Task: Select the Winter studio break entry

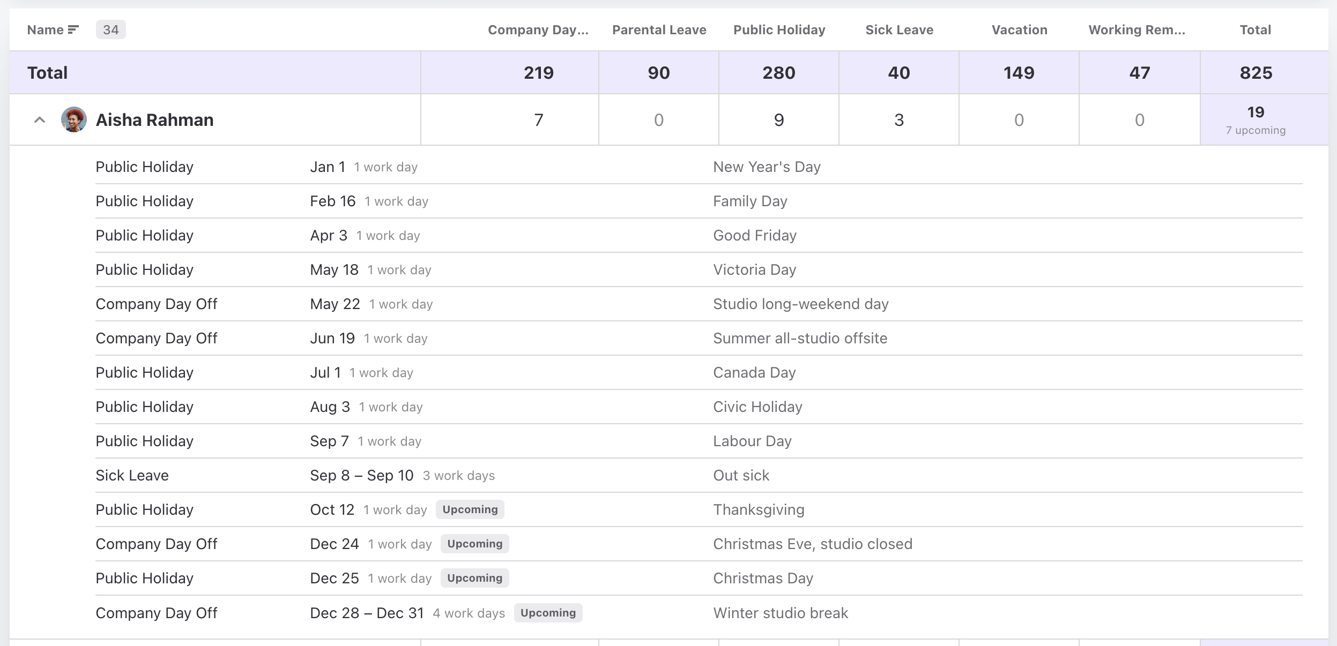Action: pyautogui.click(x=699, y=613)
